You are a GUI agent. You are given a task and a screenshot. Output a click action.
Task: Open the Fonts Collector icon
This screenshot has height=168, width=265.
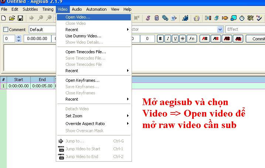pyautogui.click(x=174, y=18)
